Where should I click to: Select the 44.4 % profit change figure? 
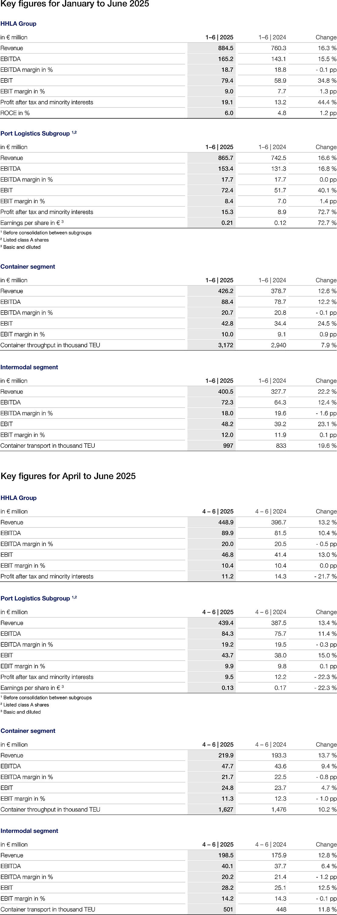point(327,102)
